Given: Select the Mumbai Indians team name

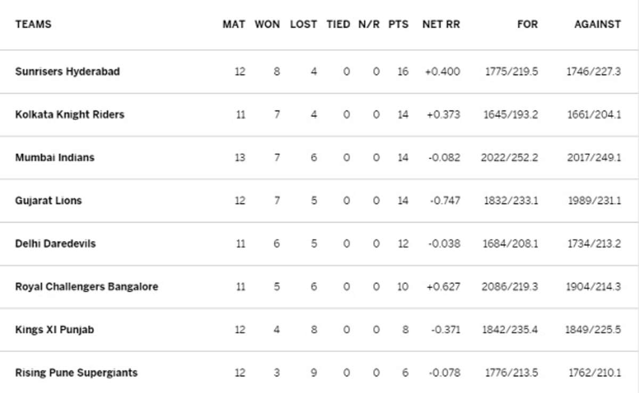Looking at the screenshot, I should (x=55, y=157).
